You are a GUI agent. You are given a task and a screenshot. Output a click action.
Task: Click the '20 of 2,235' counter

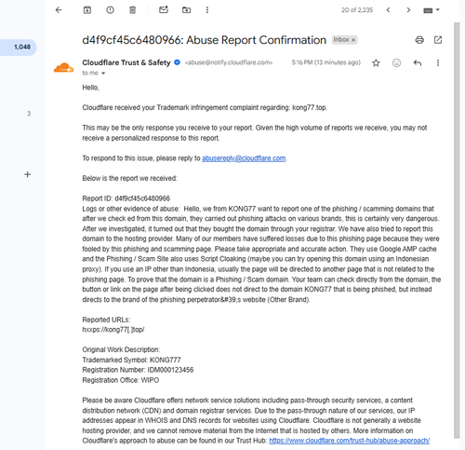357,10
